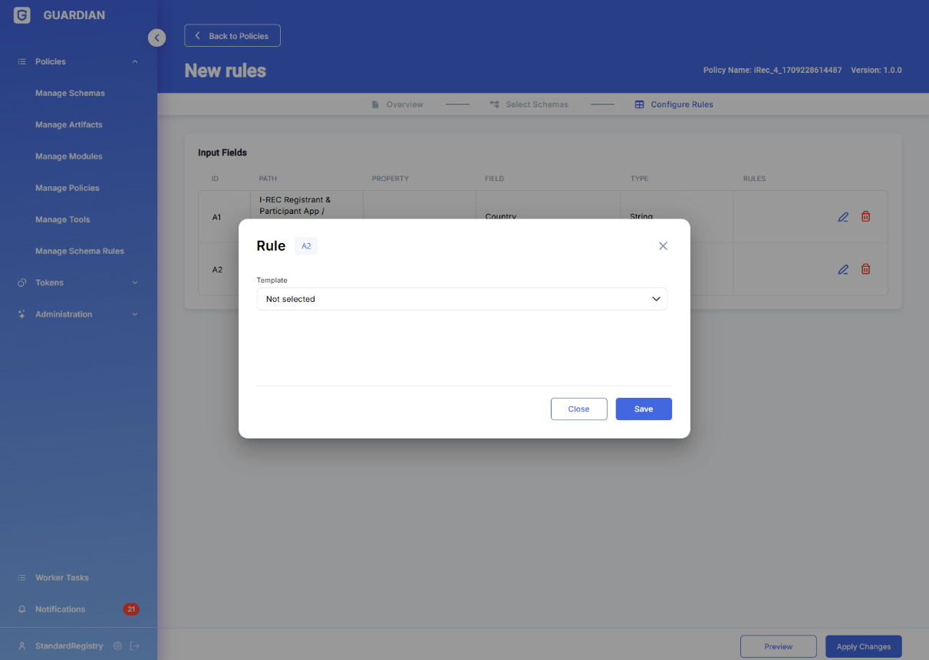Collapse the Policies sidebar section
This screenshot has height=660, width=929.
pyautogui.click(x=135, y=61)
